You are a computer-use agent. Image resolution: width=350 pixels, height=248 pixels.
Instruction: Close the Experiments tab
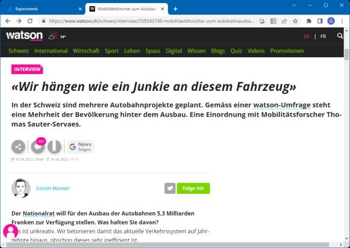pos(80,9)
